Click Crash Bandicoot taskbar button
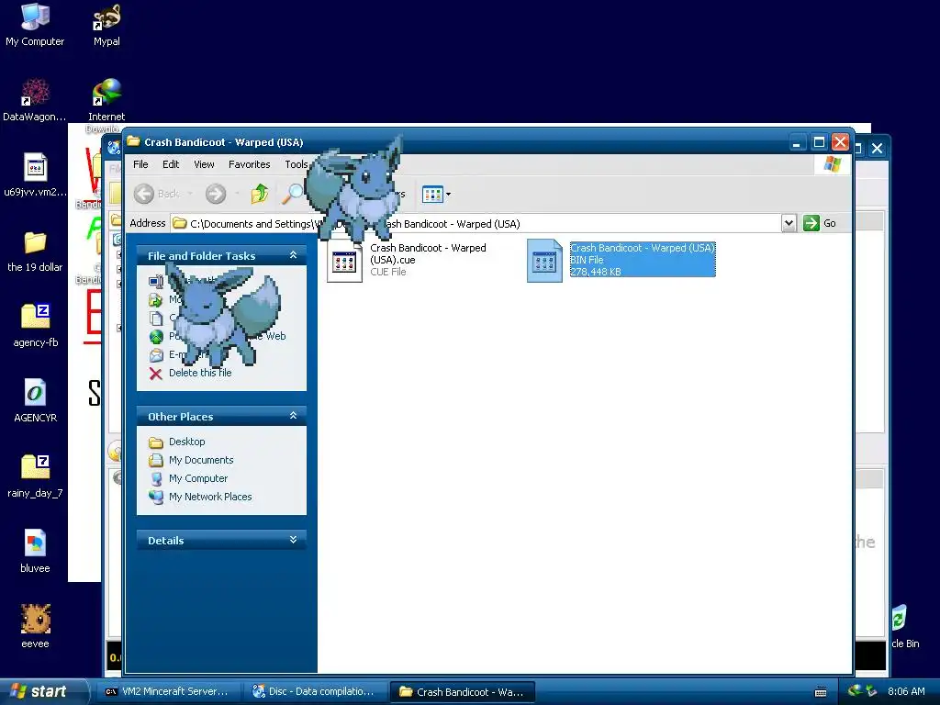 coord(462,692)
